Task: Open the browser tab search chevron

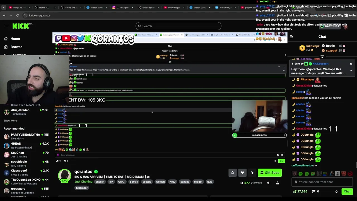Action: pos(4,8)
